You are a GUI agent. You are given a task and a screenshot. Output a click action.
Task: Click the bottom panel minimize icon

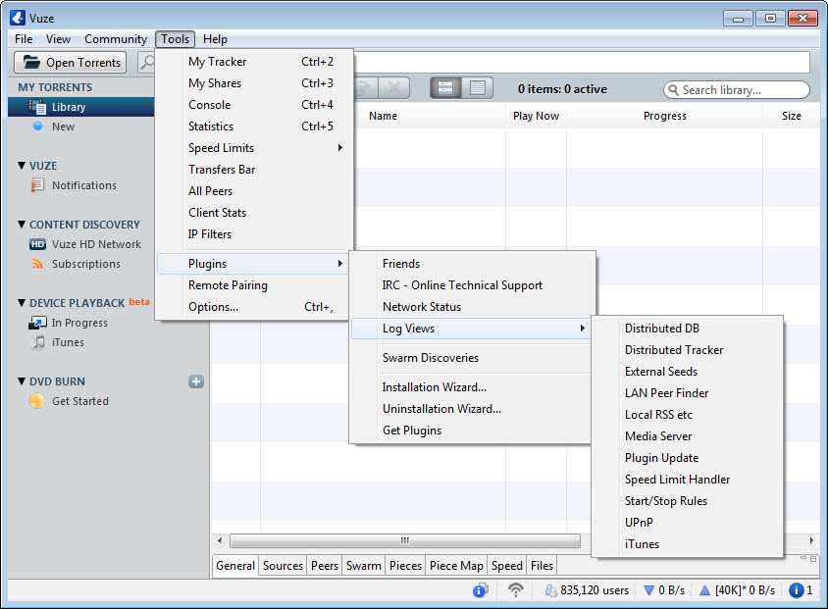tap(803, 558)
